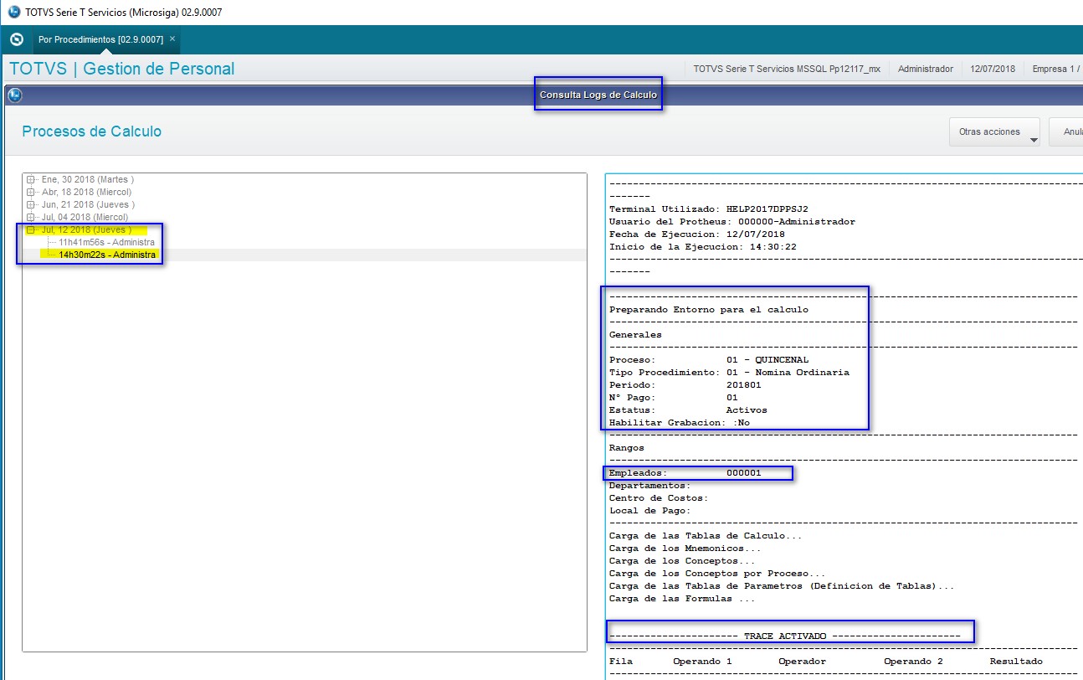Click the Fila column header
The width and height of the screenshot is (1083, 680).
(621, 662)
